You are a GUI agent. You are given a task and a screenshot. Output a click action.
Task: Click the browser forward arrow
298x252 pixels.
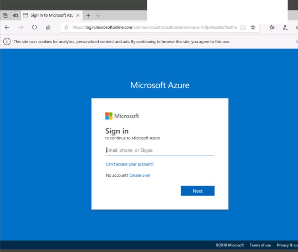pos(20,27)
